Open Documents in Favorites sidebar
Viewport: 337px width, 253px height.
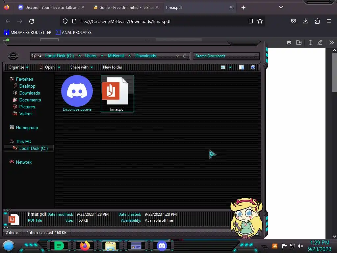[x=30, y=100]
